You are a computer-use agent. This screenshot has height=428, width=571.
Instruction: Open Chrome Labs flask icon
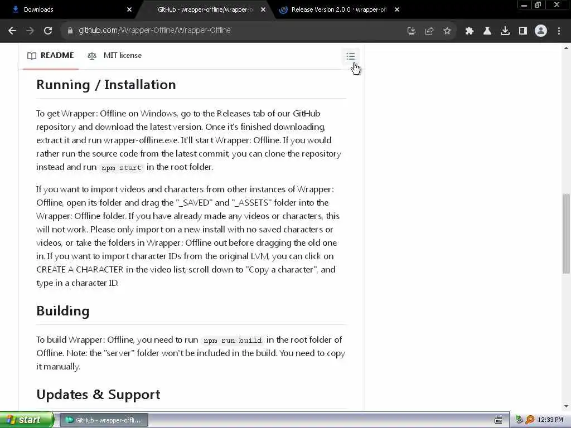tap(487, 31)
